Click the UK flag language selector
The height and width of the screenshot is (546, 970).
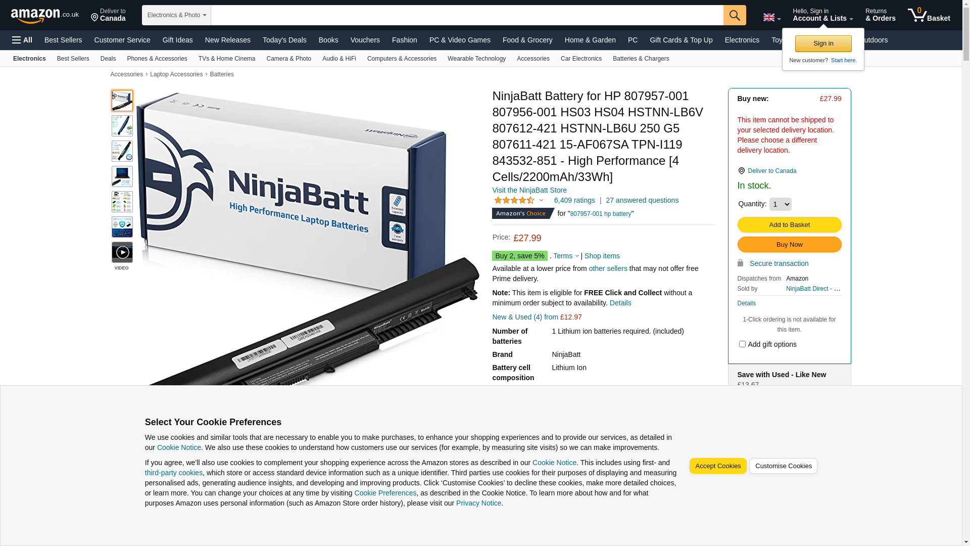pyautogui.click(x=771, y=17)
